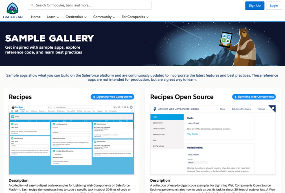Image resolution: width=285 pixels, height=193 pixels.
Task: Click Lightning Web Components tag on Recipes card
Action: coord(112,96)
